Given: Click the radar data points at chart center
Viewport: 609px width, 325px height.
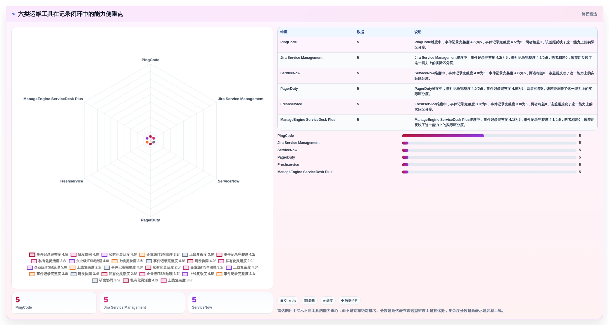Looking at the screenshot, I should [150, 140].
